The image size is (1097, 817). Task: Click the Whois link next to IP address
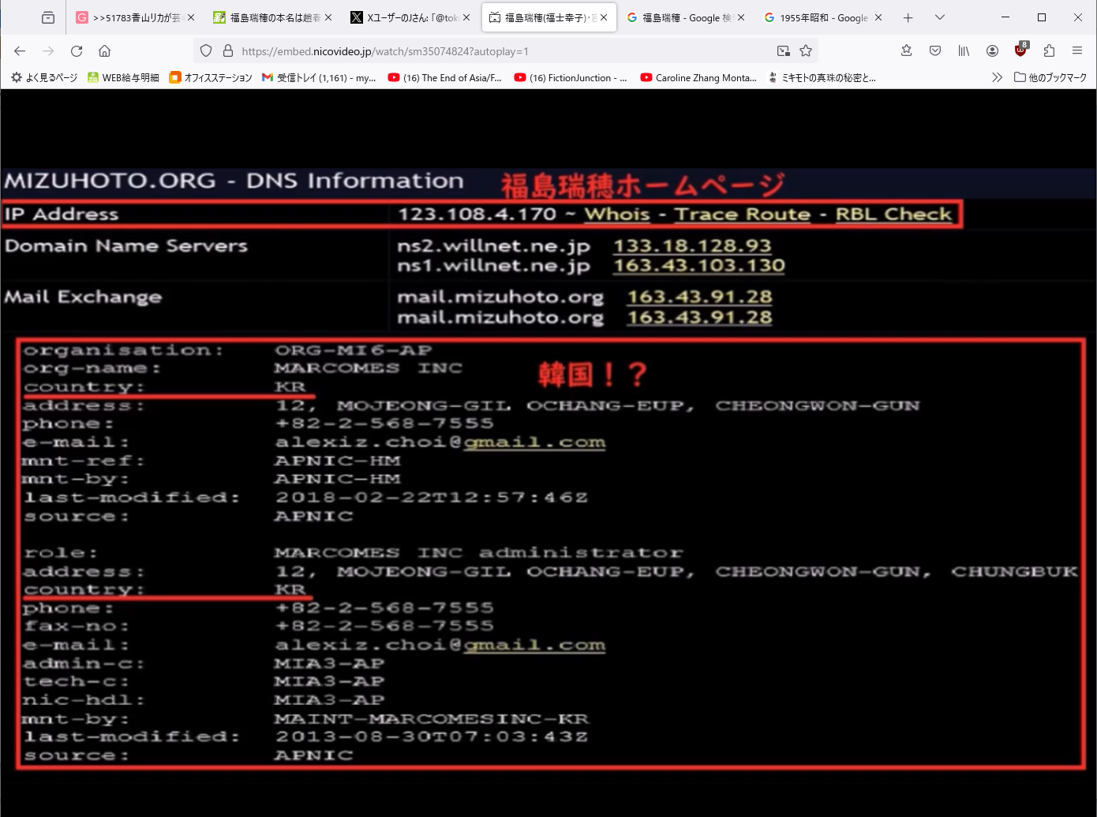617,215
